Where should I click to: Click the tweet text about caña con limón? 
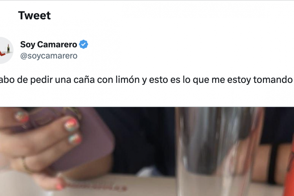[x=146, y=80]
